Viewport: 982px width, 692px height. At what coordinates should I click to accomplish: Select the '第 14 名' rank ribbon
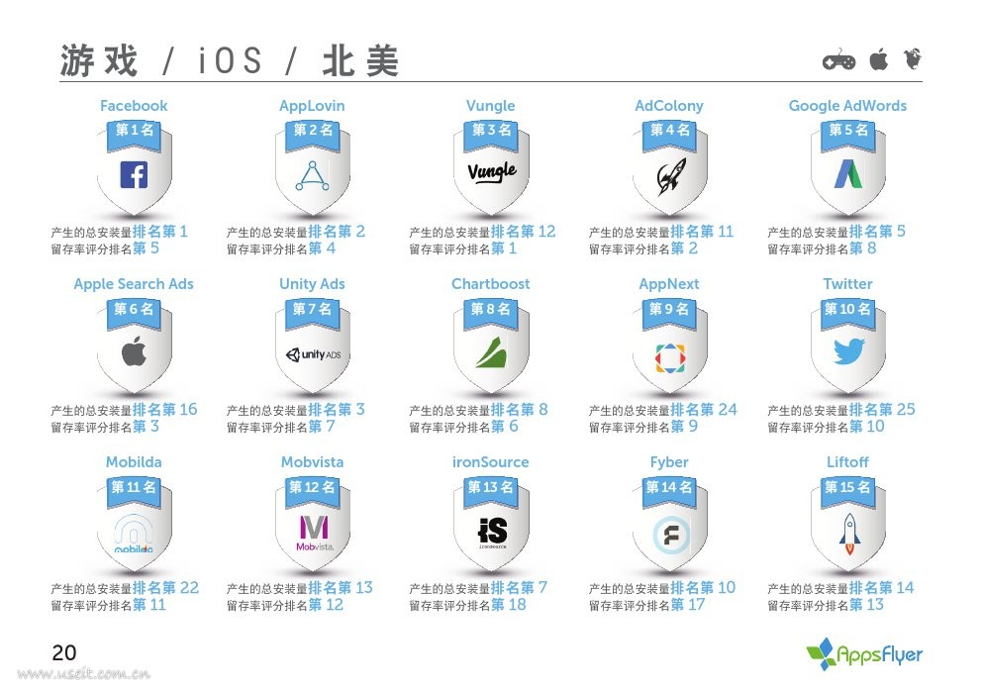click(x=669, y=490)
